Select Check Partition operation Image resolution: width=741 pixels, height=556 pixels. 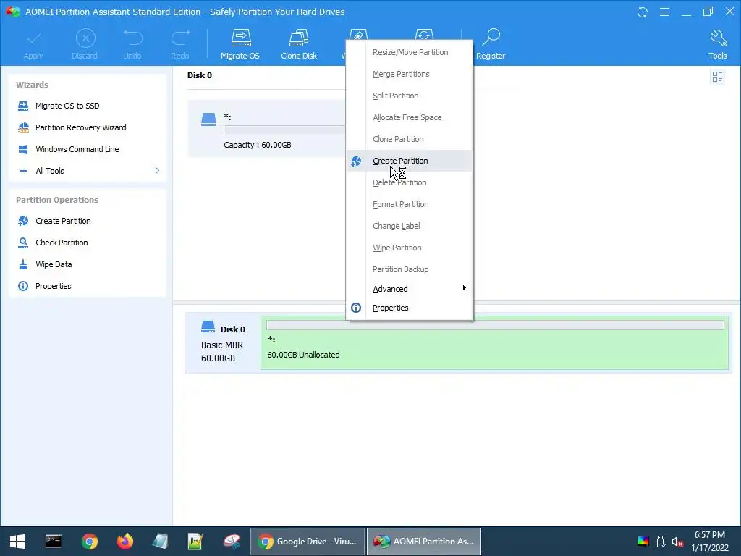[62, 243]
